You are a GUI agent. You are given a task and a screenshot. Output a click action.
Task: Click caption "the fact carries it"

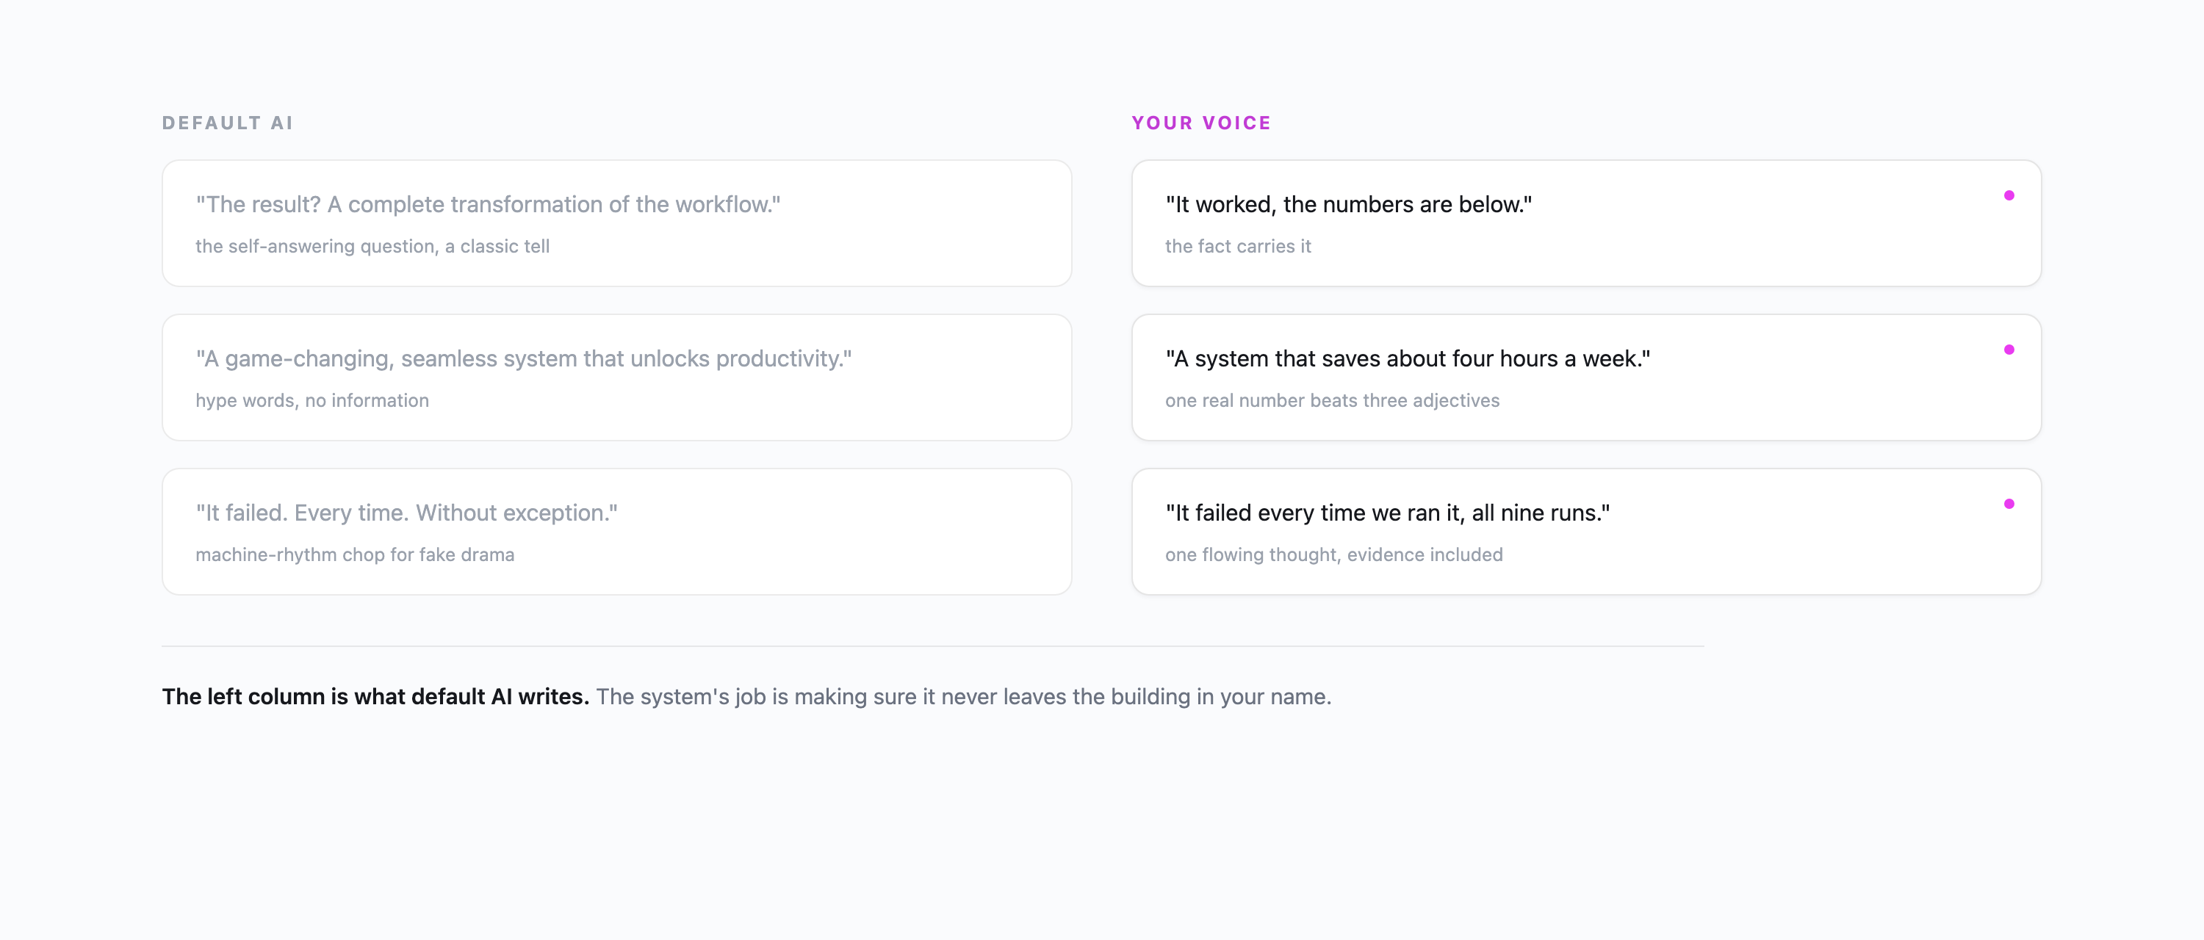[1237, 246]
